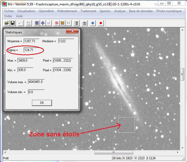Click the Iris application title icon
Viewport: 187px width, 162px height.
pos(5,4)
